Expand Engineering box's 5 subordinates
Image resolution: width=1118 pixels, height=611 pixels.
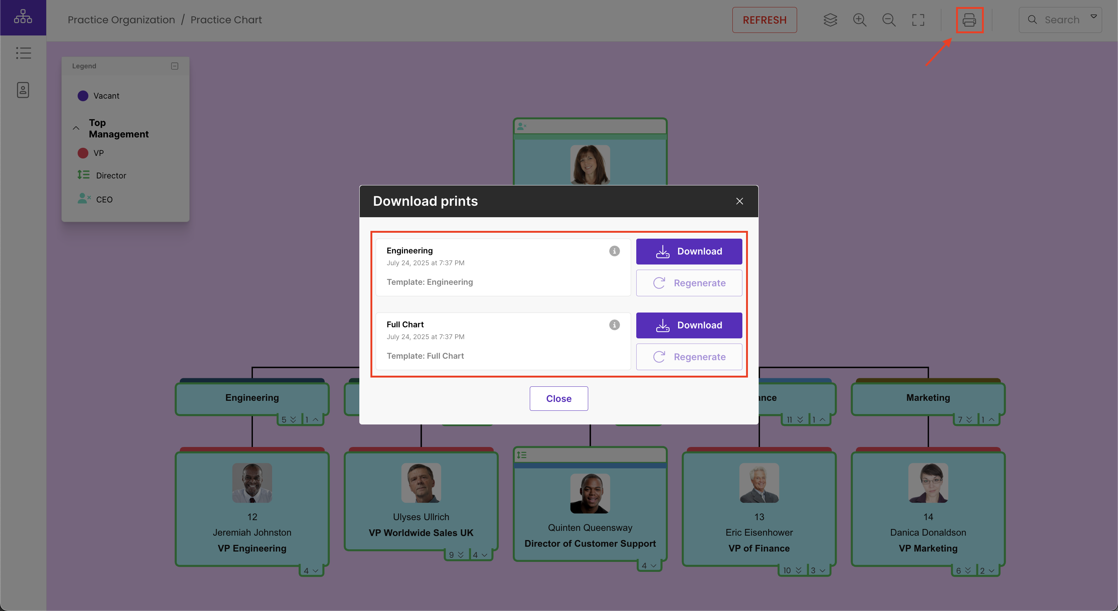(289, 420)
